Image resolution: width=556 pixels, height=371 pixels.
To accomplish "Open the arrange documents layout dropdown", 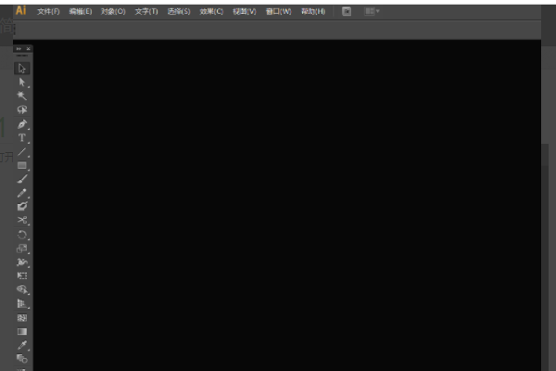I will pyautogui.click(x=372, y=11).
